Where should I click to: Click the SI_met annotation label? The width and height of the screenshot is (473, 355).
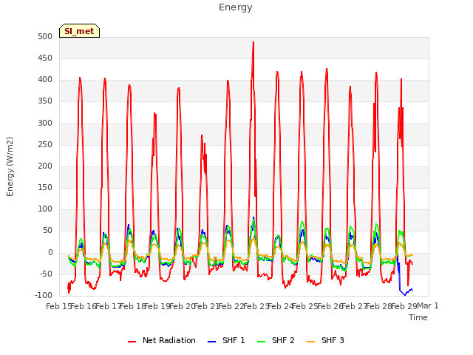click(79, 31)
